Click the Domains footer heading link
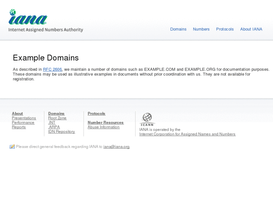 point(56,113)
